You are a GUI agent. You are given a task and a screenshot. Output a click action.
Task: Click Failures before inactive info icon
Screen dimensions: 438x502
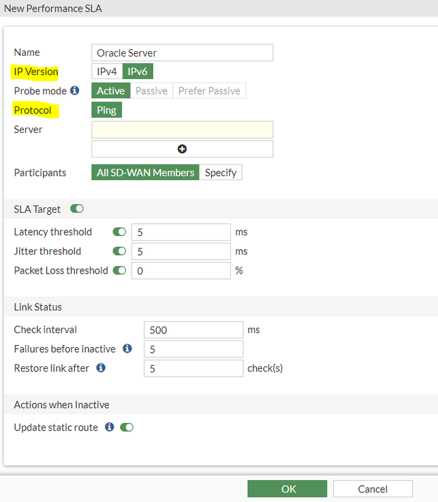point(127,349)
